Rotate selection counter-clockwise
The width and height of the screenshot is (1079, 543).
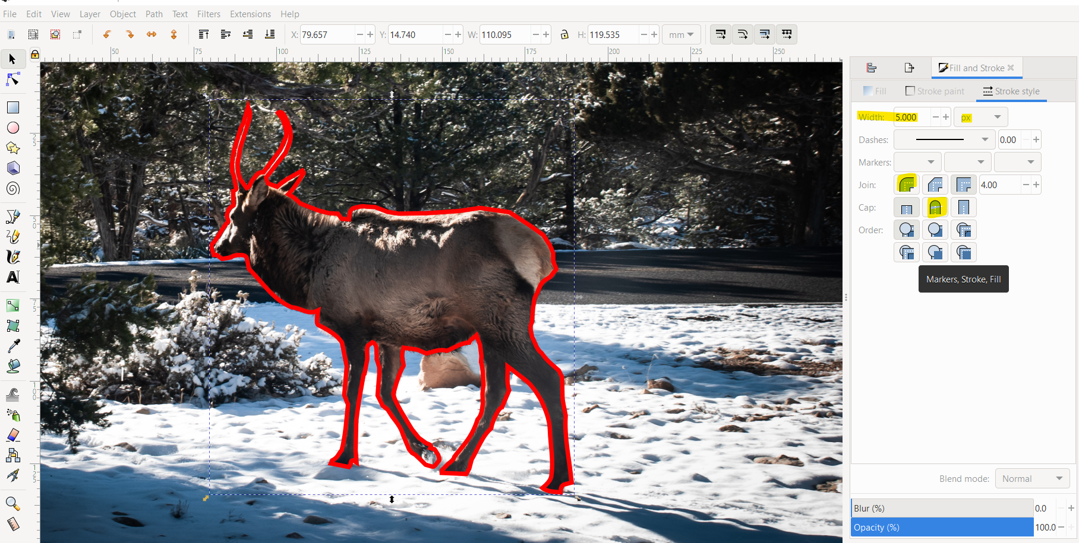click(x=107, y=34)
